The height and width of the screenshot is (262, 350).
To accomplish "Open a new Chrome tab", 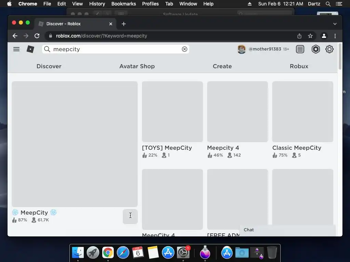I will [x=124, y=24].
